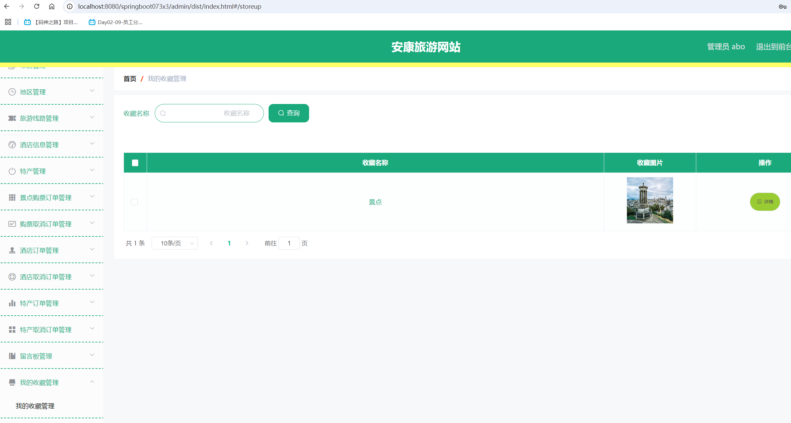Click the 详情 button for 景点

tap(765, 202)
